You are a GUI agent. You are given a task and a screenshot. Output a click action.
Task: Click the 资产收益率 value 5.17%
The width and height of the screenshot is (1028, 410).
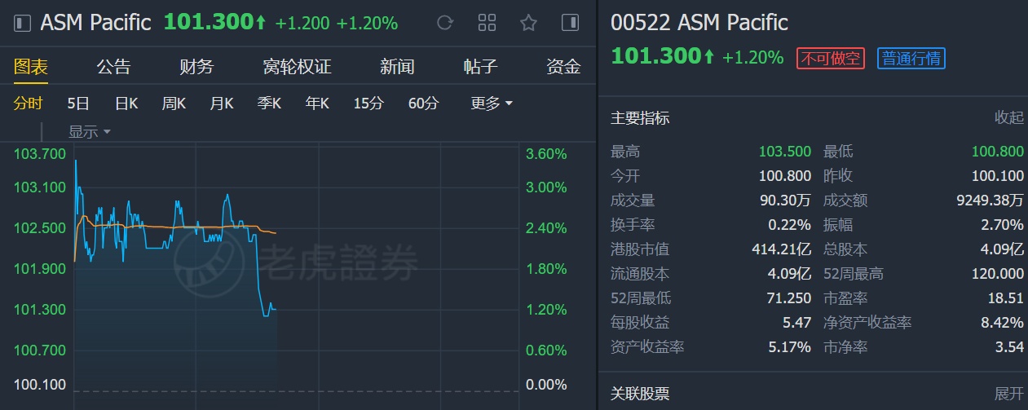pos(790,347)
